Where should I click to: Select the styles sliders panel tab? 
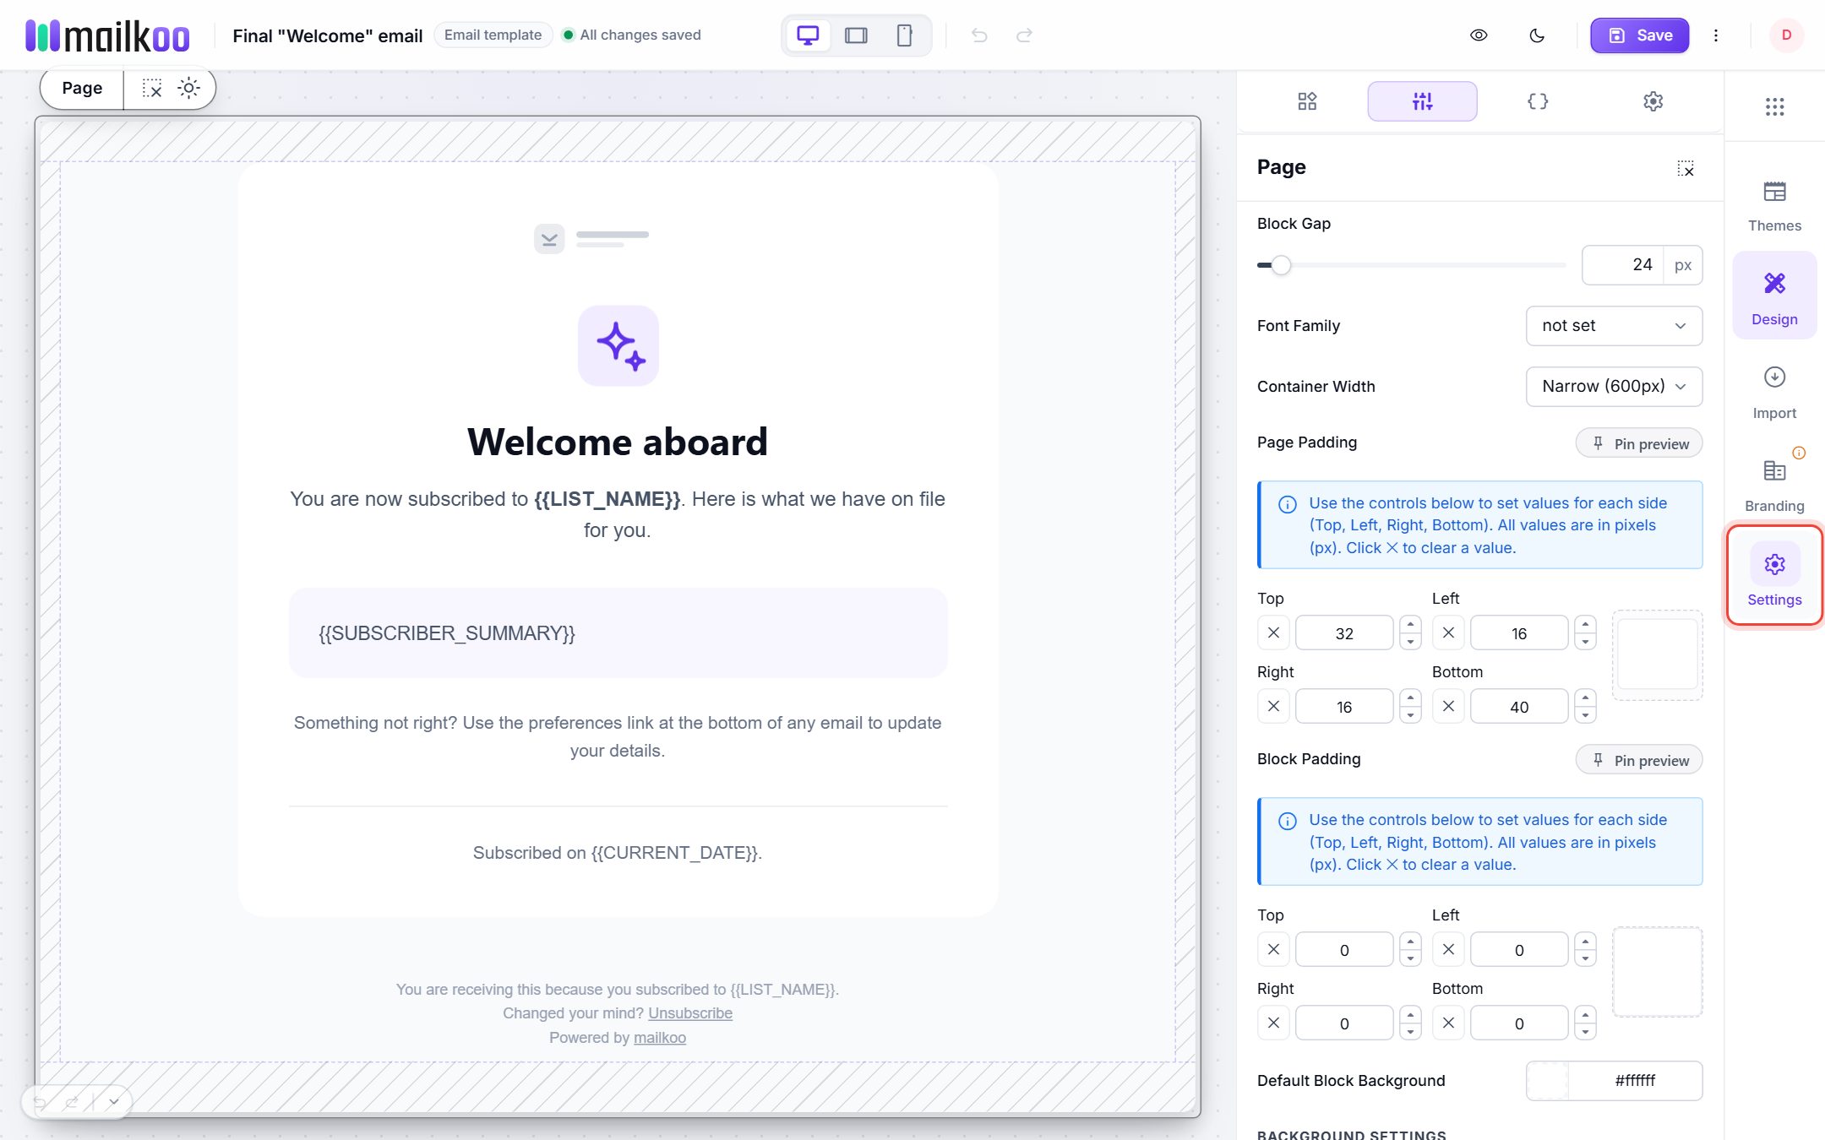click(x=1422, y=101)
